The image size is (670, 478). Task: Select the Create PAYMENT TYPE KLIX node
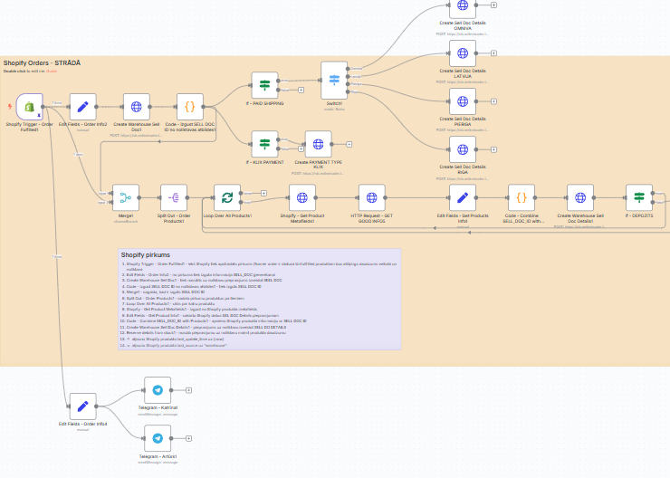click(319, 144)
